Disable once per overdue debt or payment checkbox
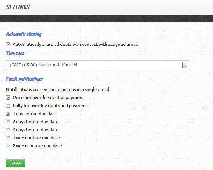This screenshot has width=213, height=170. (8, 97)
